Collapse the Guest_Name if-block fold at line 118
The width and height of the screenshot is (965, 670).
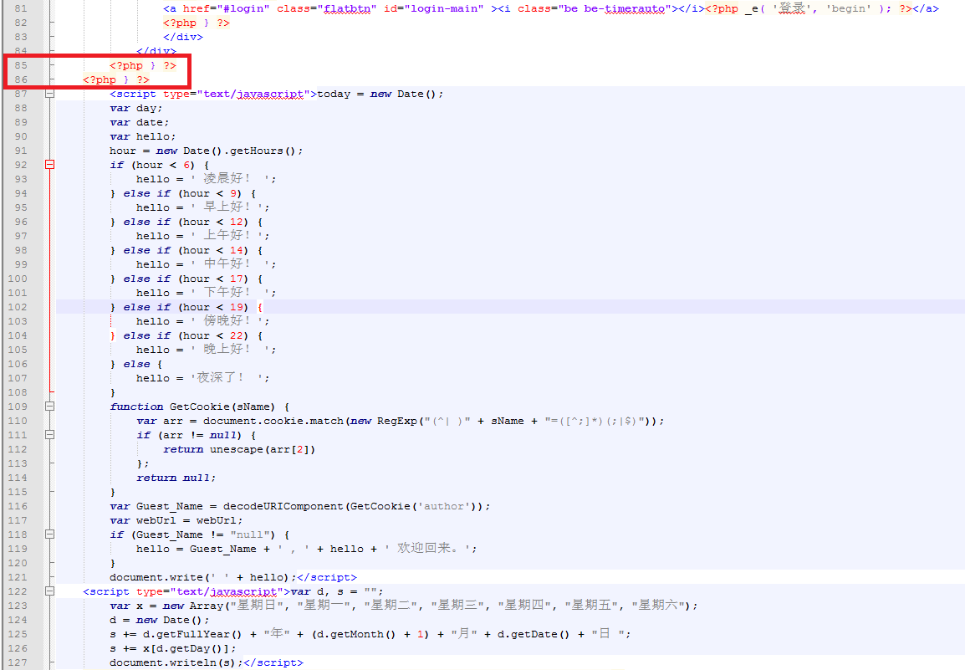[49, 534]
